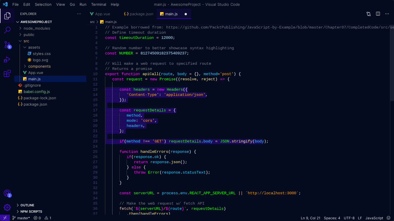Viewport: 394px width, 221px height.
Task: Place cursor on 'timeoutDuration' in line 3
Action: tap(136, 38)
